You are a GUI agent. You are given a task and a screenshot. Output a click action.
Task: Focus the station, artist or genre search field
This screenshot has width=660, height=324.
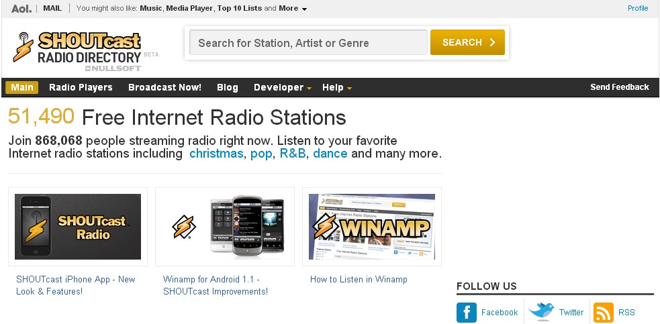[x=309, y=42]
